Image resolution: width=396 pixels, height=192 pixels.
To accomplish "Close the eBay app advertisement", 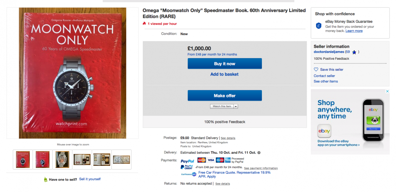I will [x=387, y=91].
